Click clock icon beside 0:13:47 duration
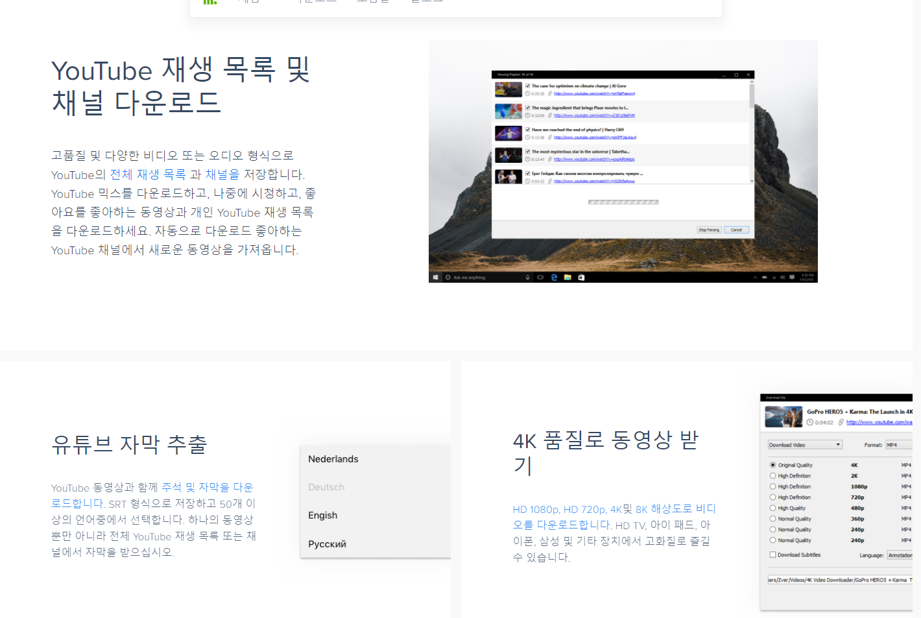 (527, 160)
